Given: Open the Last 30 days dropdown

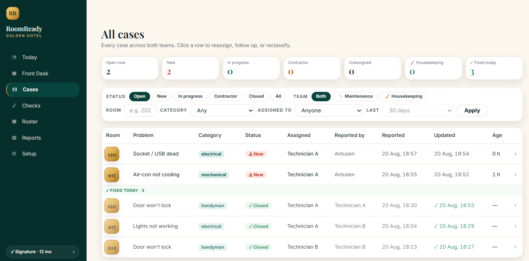Looking at the screenshot, I should 418,110.
